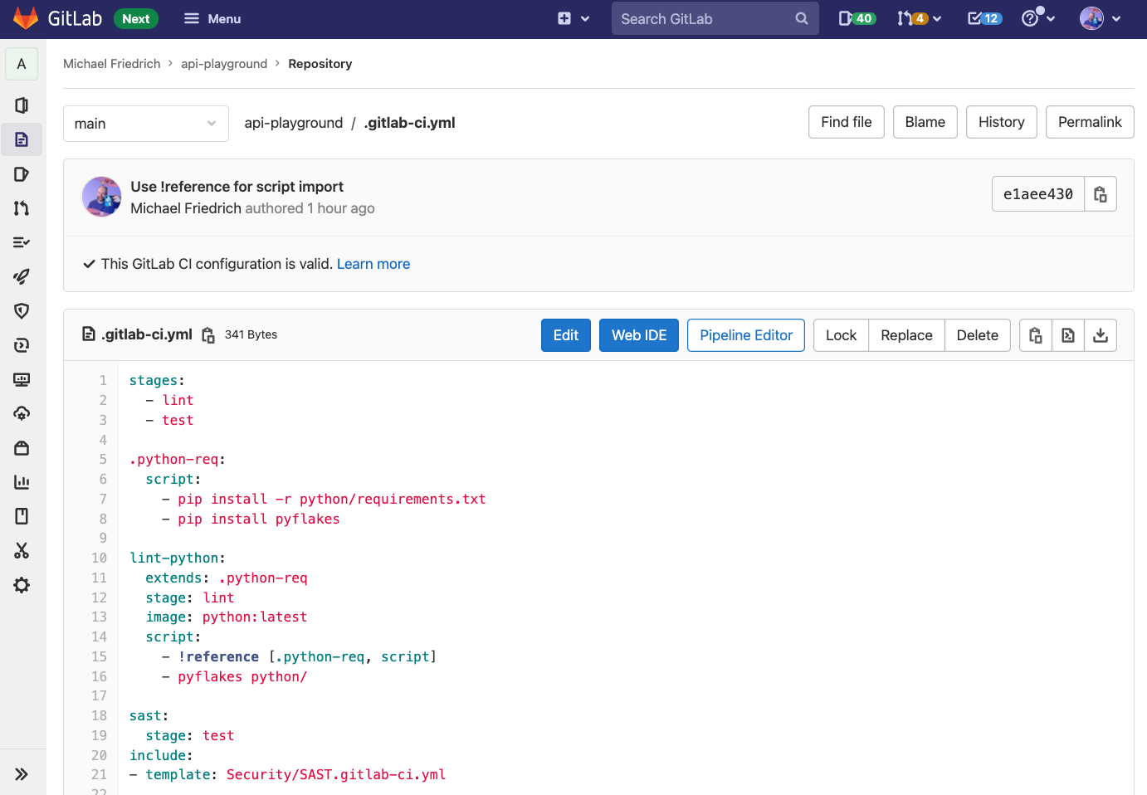Open project Settings gear icon
1147x795 pixels.
(22, 585)
